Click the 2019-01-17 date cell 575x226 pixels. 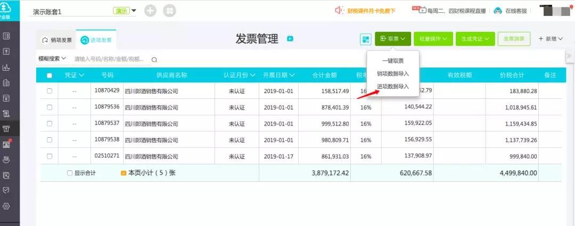tap(278, 156)
